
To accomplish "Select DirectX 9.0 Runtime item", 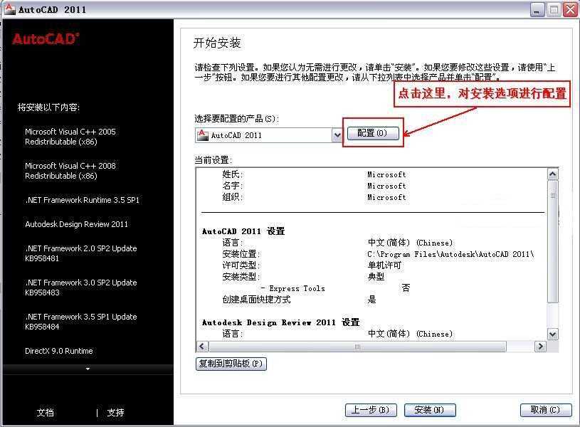I will tap(59, 351).
